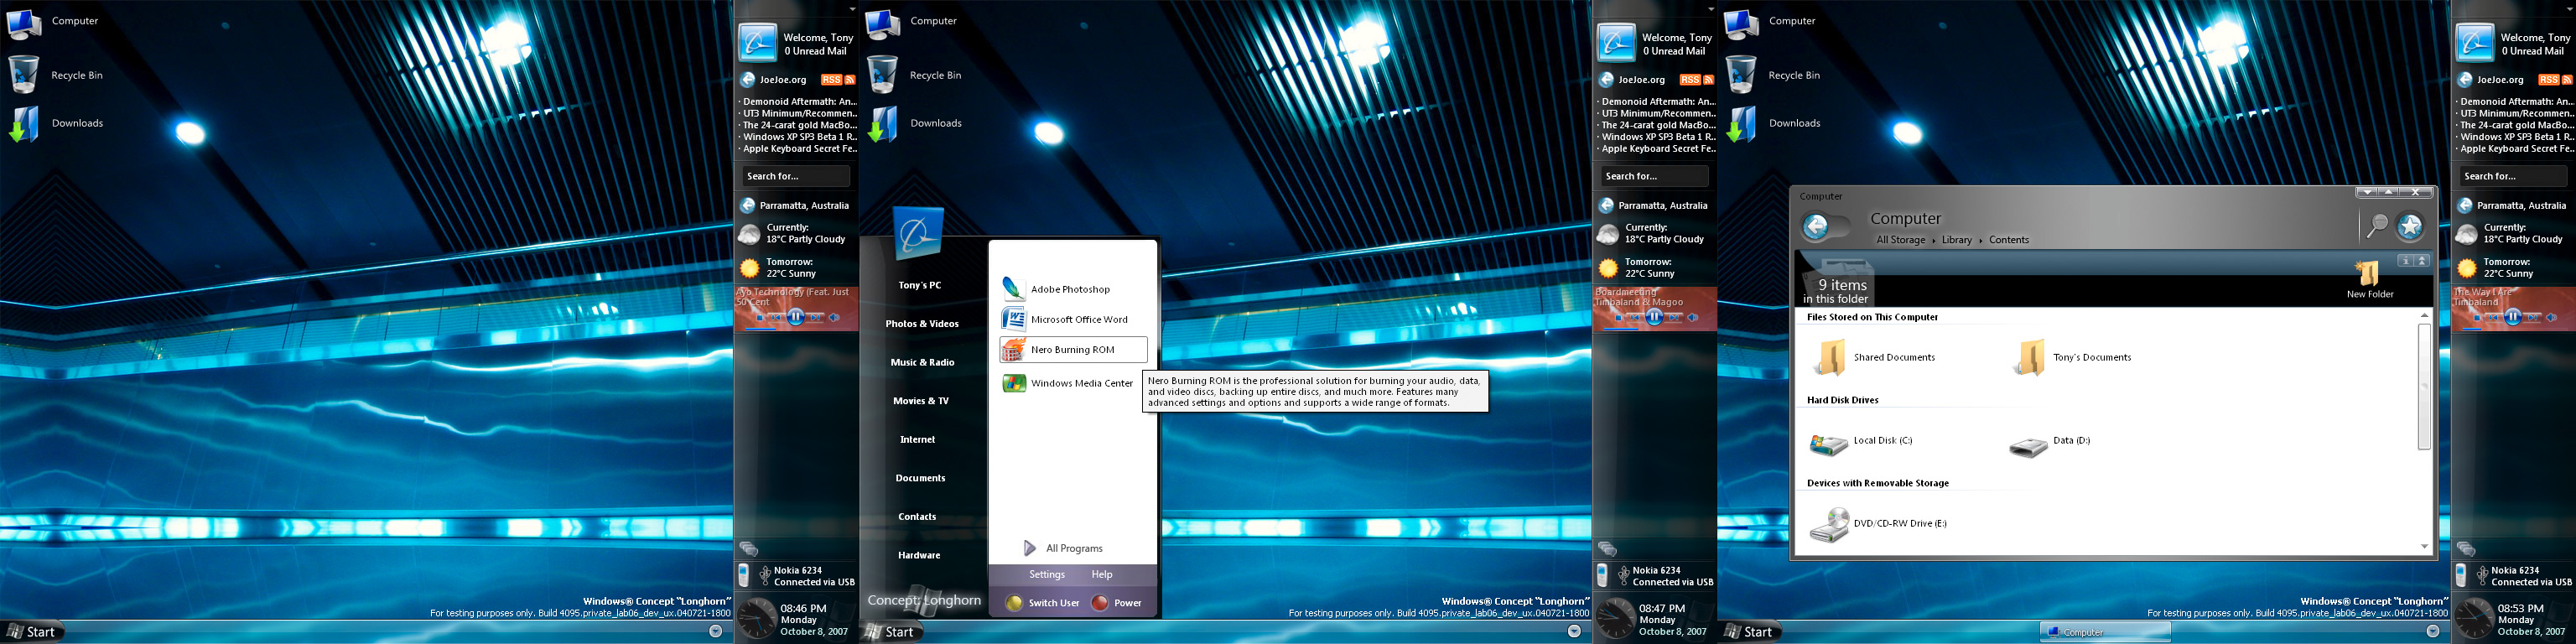Select Music & Radio in Start menu

921,362
